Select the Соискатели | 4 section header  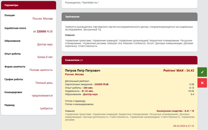pyautogui.click(x=129, y=60)
